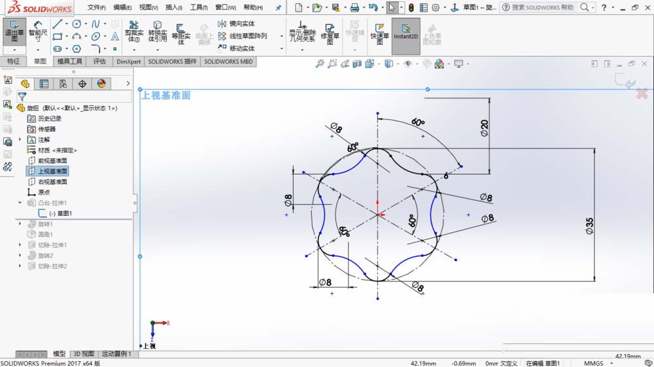This screenshot has width=654, height=367.
Task: Open the 视图 view menu
Action: click(x=148, y=7)
